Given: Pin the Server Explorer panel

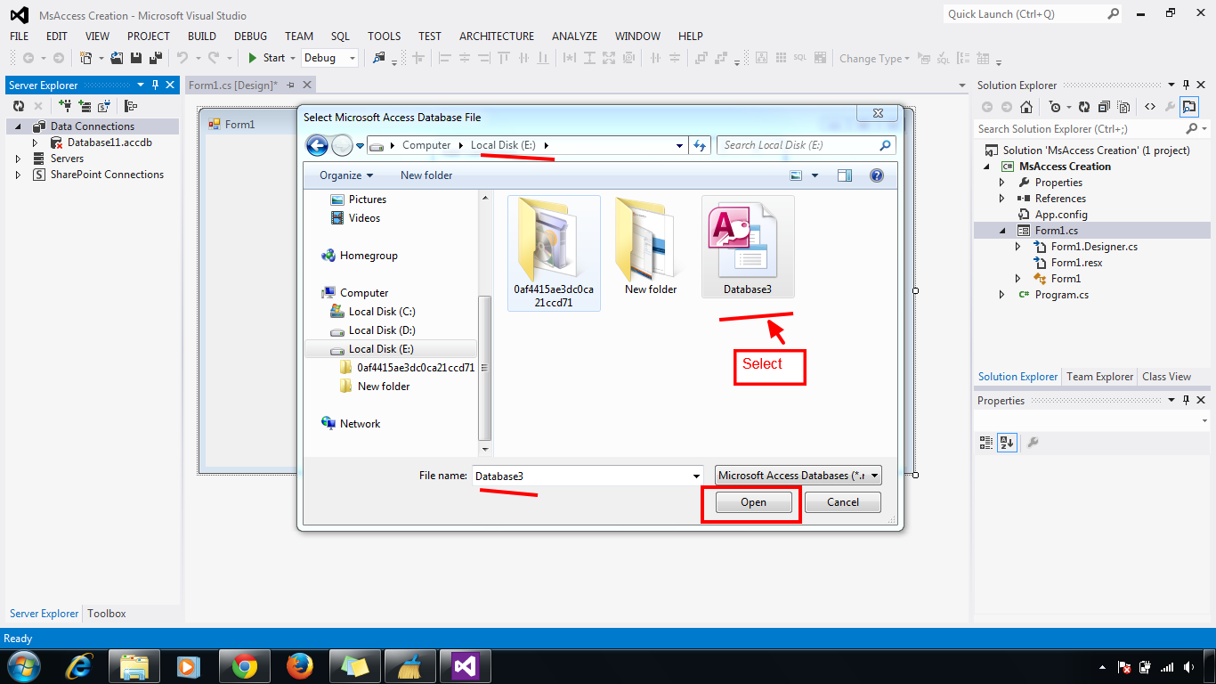Looking at the screenshot, I should point(157,85).
